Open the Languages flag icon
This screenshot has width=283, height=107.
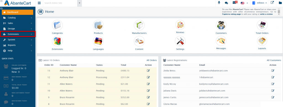[98, 41]
